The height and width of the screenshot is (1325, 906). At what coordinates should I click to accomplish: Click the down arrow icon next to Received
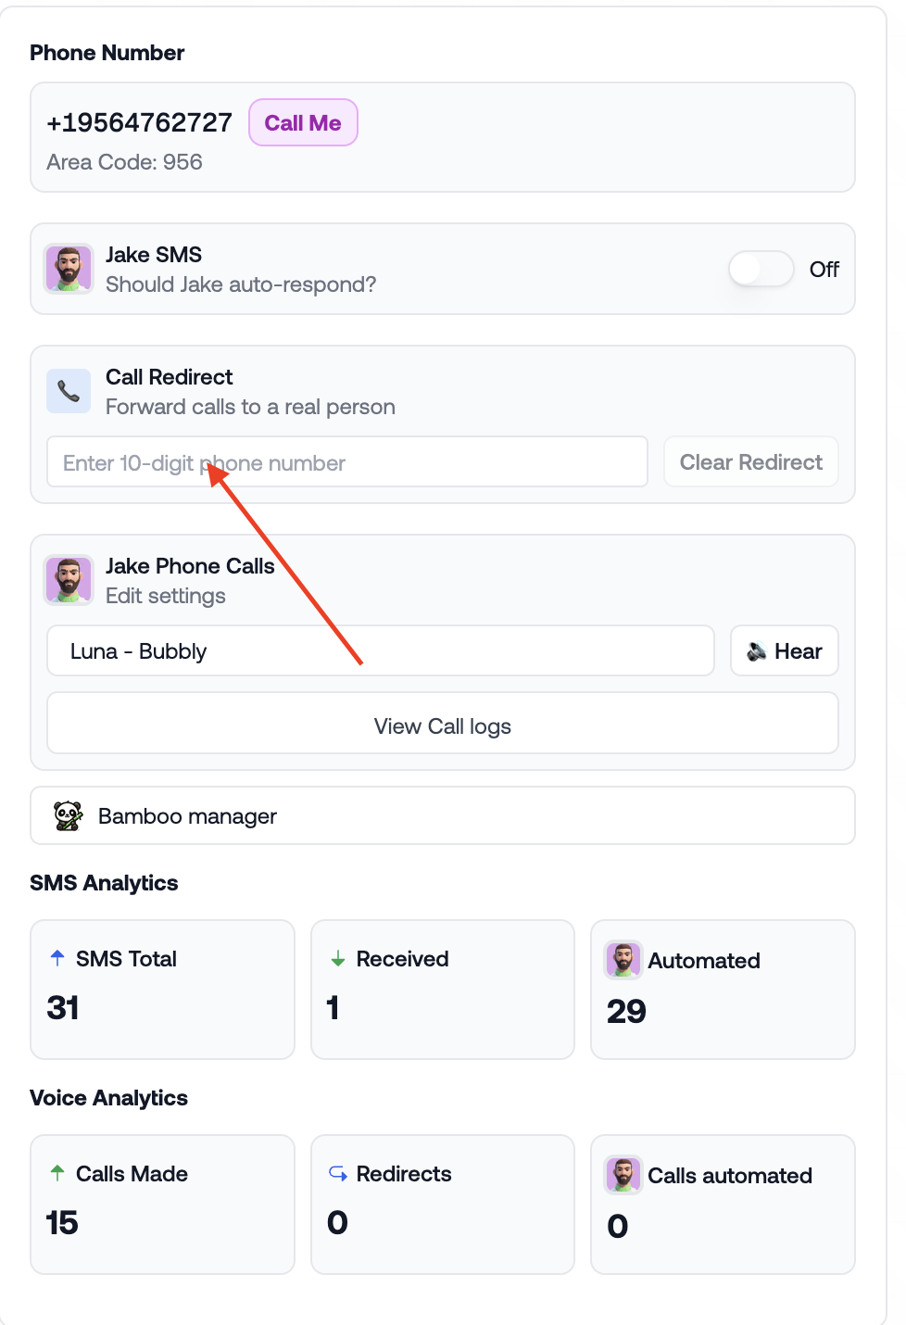(x=338, y=959)
